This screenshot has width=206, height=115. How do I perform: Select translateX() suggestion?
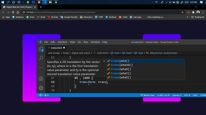[x=145, y=69]
